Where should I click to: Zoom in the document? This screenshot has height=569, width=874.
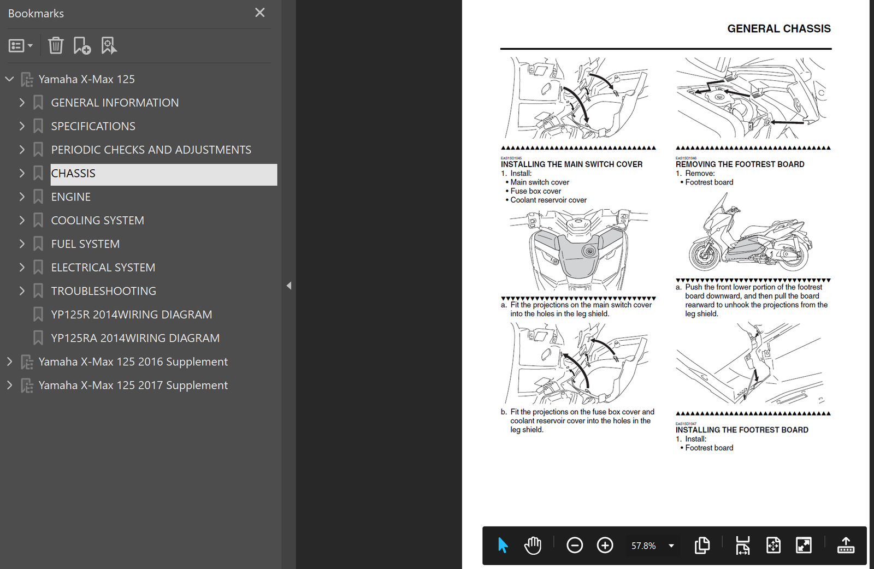pyautogui.click(x=605, y=545)
